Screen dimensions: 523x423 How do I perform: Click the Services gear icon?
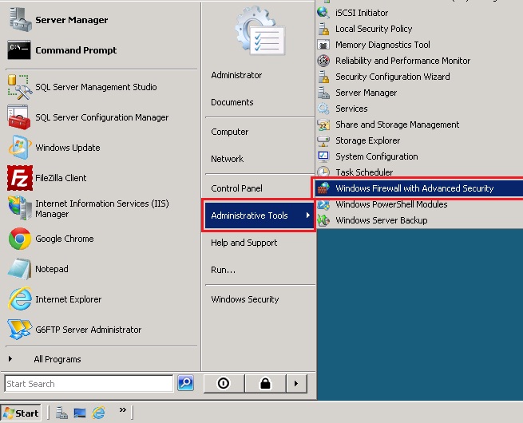[323, 109]
